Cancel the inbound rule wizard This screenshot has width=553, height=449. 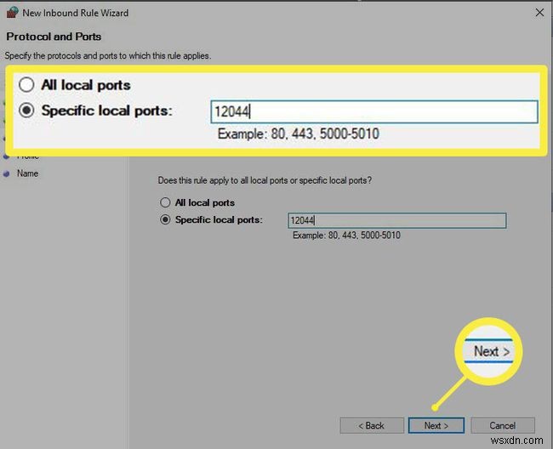pos(503,425)
